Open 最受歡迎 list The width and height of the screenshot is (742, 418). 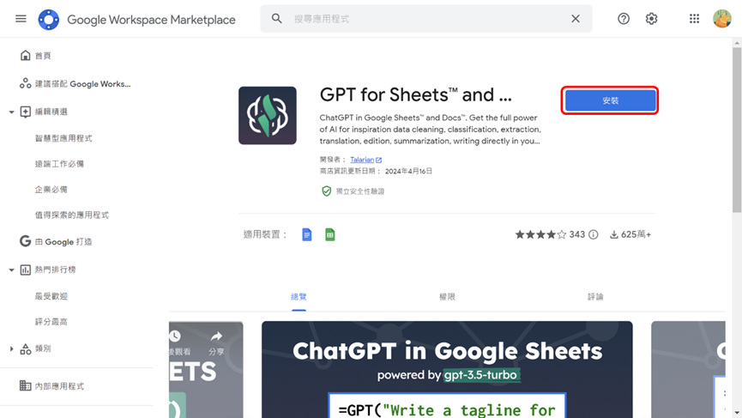[x=51, y=296]
